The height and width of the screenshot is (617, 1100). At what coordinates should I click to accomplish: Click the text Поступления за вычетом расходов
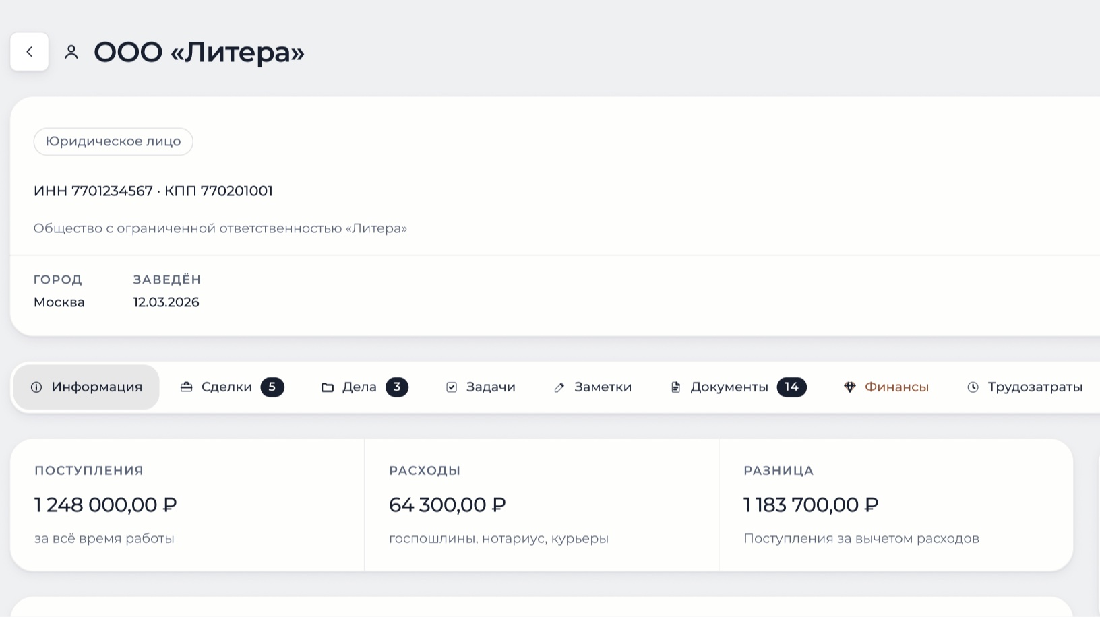tap(861, 539)
